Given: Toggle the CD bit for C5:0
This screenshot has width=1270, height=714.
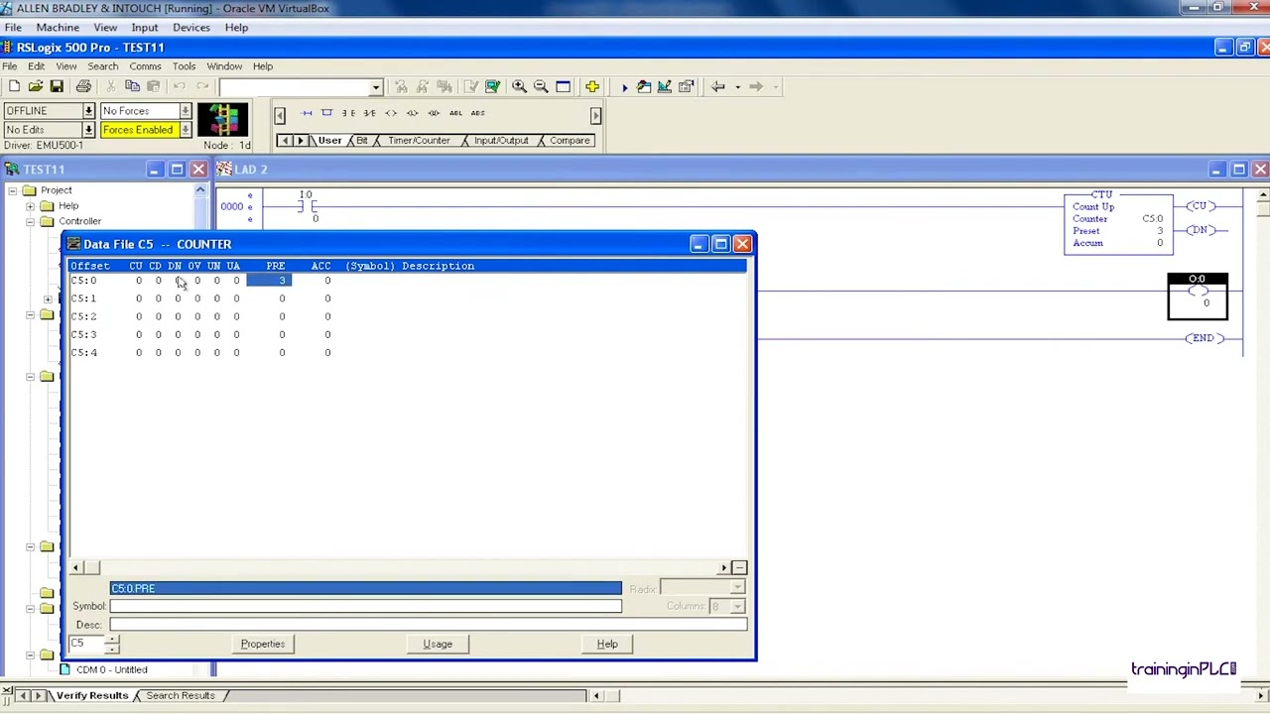Looking at the screenshot, I should tap(158, 281).
